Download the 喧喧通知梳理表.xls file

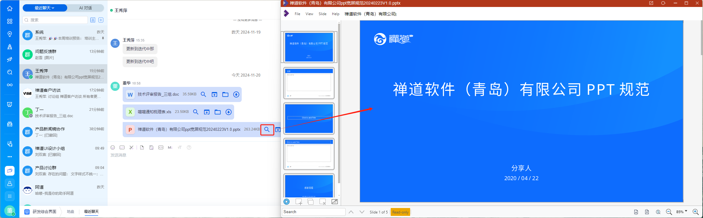coord(229,112)
